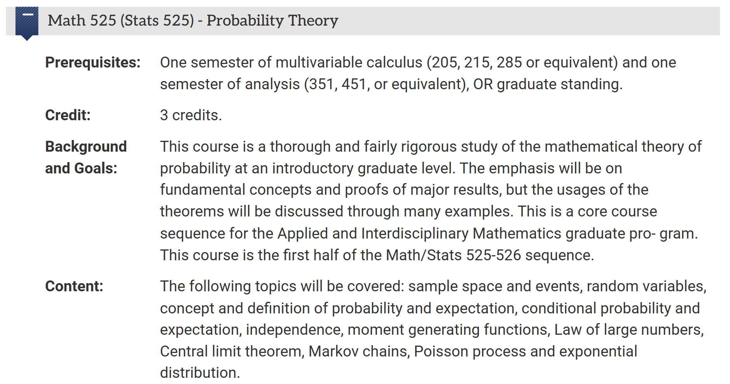Click the Credit label

pos(68,115)
